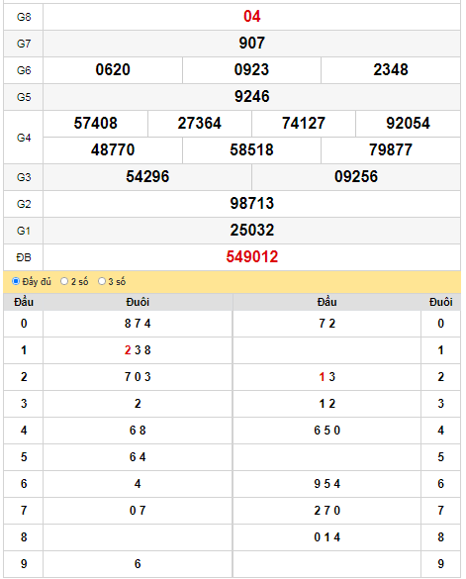Click the G6 number 2348
The image size is (466, 579).
point(391,70)
